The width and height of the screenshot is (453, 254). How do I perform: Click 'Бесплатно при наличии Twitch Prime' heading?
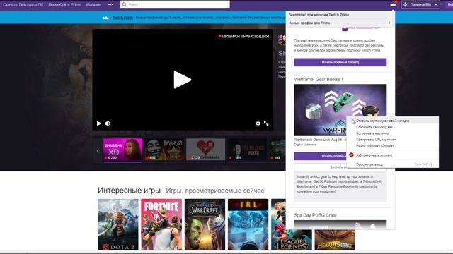(x=319, y=15)
